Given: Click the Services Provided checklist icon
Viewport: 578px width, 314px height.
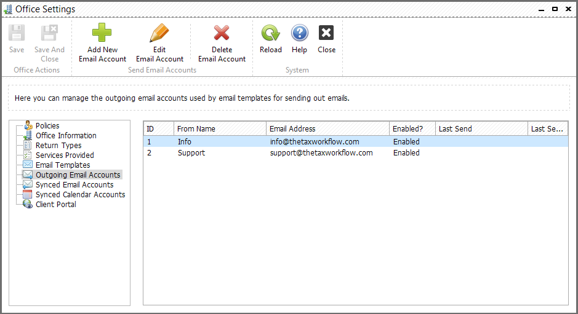Looking at the screenshot, I should click(28, 155).
